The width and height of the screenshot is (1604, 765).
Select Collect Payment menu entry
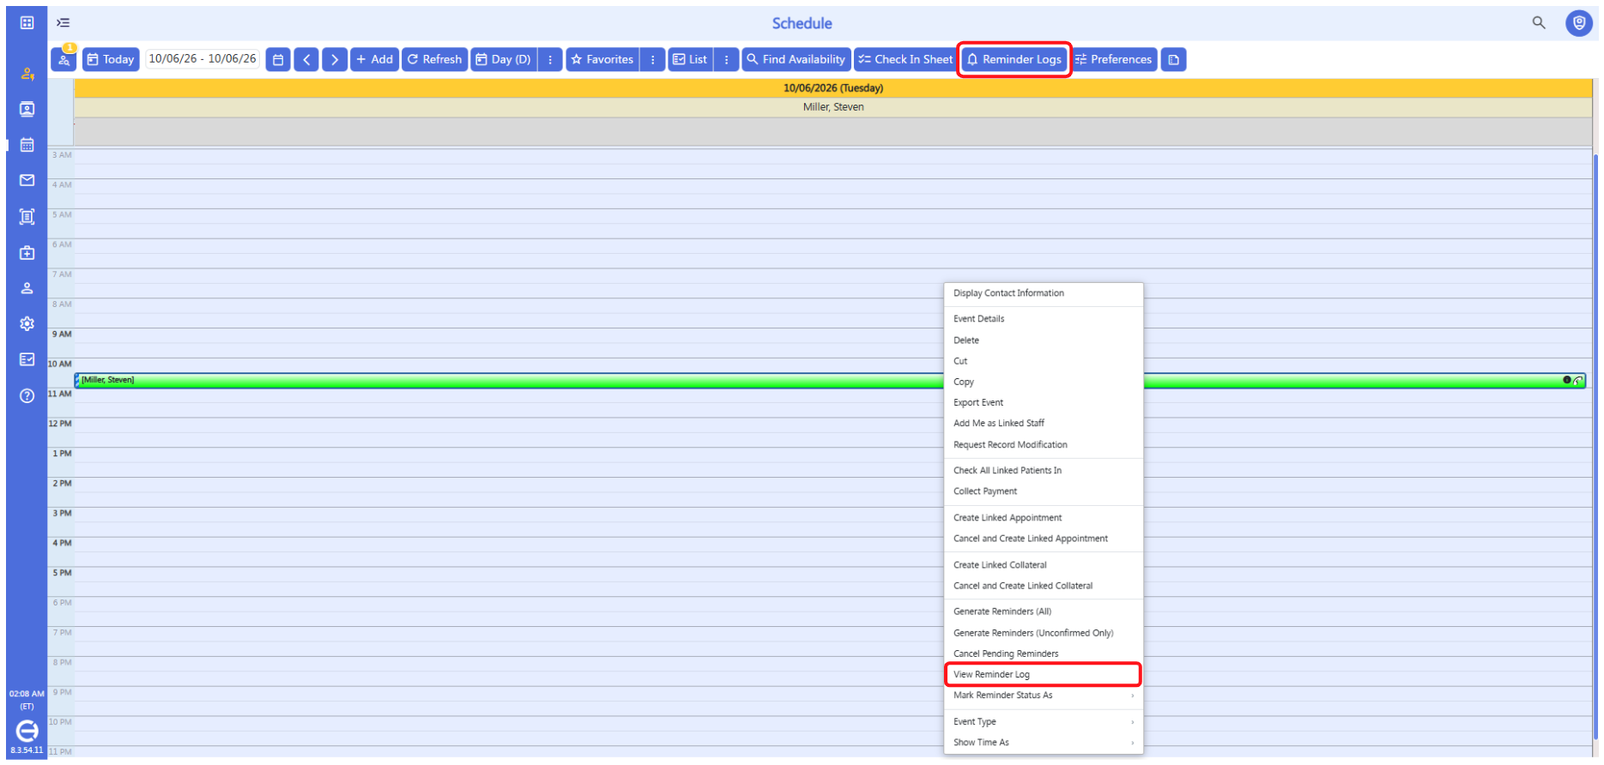point(1044,491)
